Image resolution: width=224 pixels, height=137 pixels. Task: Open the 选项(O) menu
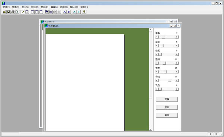coord(64,7)
